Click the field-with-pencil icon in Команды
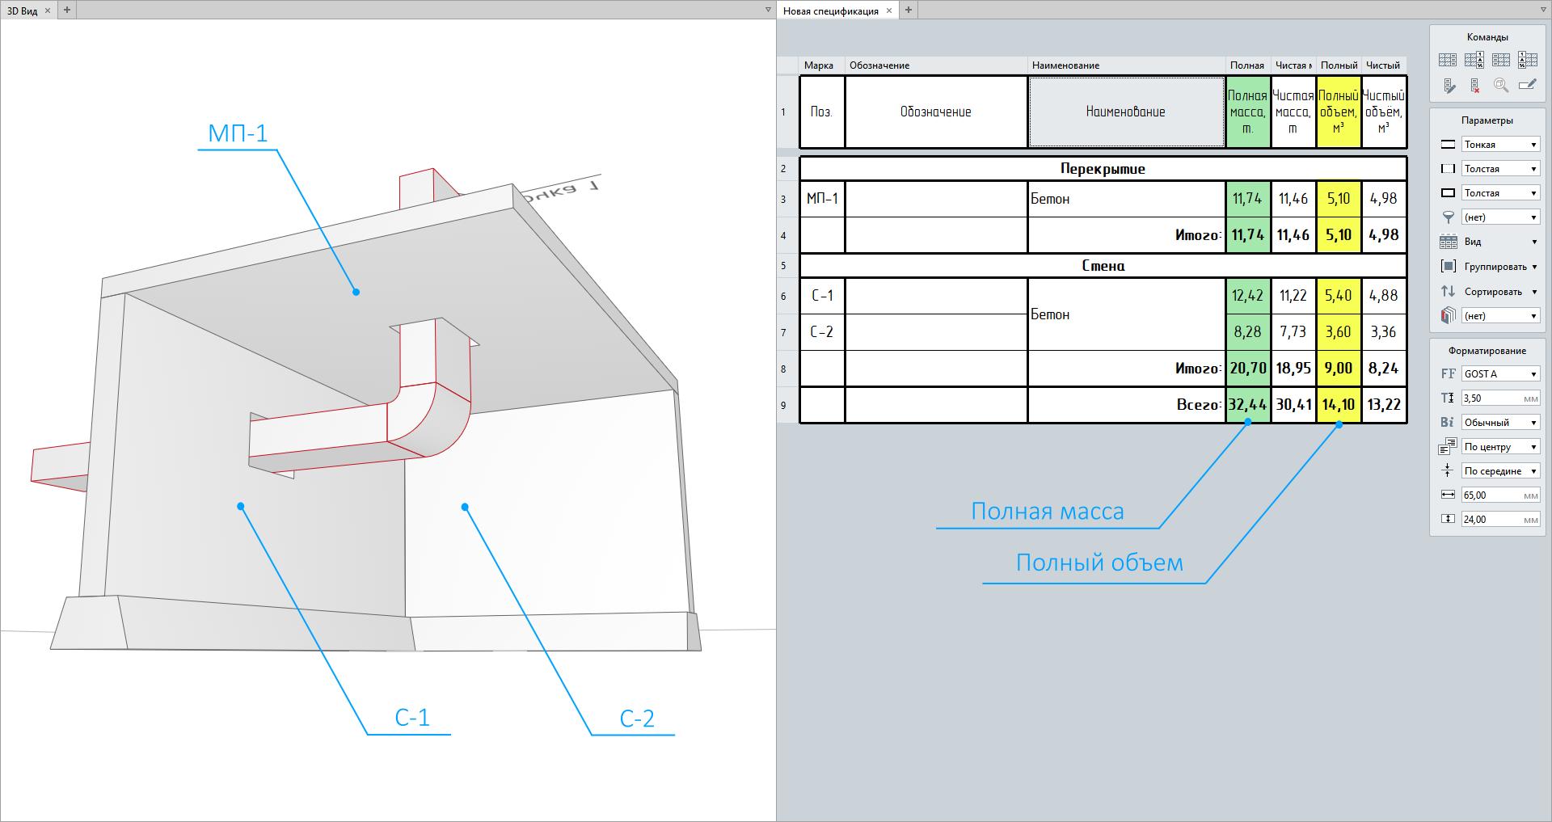Image resolution: width=1552 pixels, height=822 pixels. (1527, 86)
